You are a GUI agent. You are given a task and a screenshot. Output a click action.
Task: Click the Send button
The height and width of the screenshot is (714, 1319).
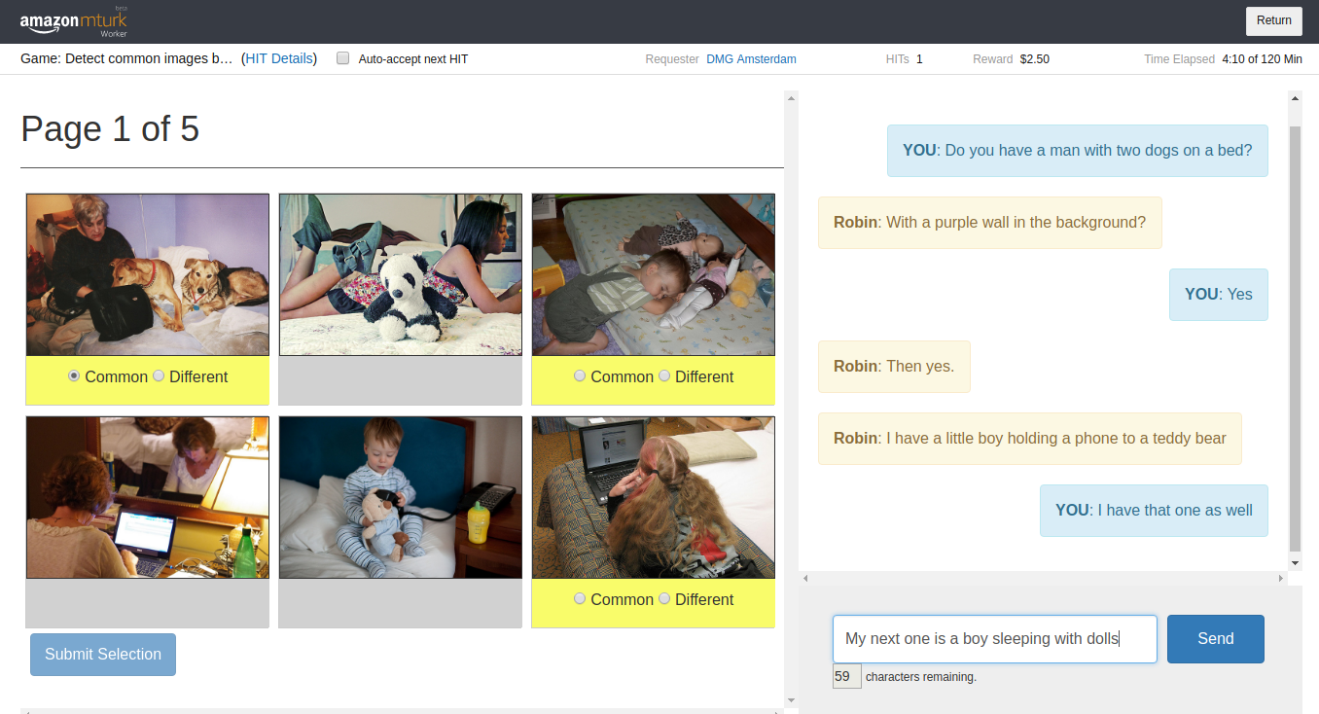pyautogui.click(x=1216, y=639)
